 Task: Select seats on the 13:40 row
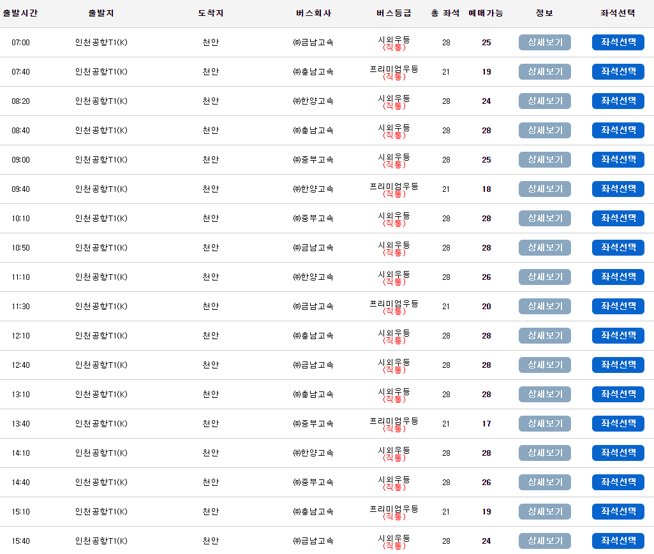click(x=618, y=423)
